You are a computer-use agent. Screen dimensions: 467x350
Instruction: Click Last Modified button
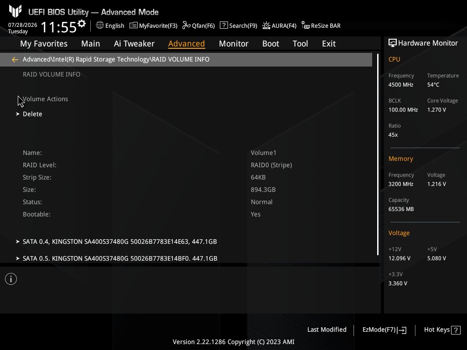pyautogui.click(x=327, y=329)
